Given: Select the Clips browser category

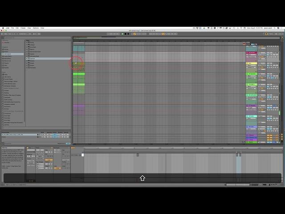Looking at the screenshot, I should [x=6, y=66].
